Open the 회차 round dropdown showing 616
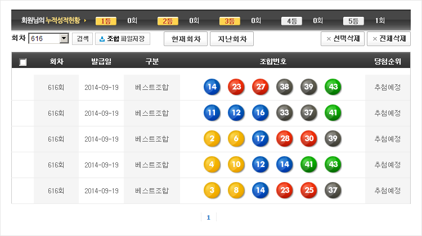Viewport: 422px width, 236px height. click(64, 39)
